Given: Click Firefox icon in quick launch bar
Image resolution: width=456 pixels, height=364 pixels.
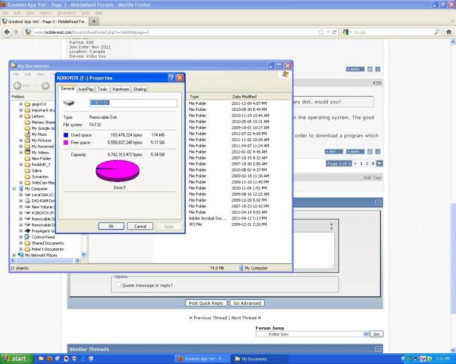Looking at the screenshot, I should (49, 359).
